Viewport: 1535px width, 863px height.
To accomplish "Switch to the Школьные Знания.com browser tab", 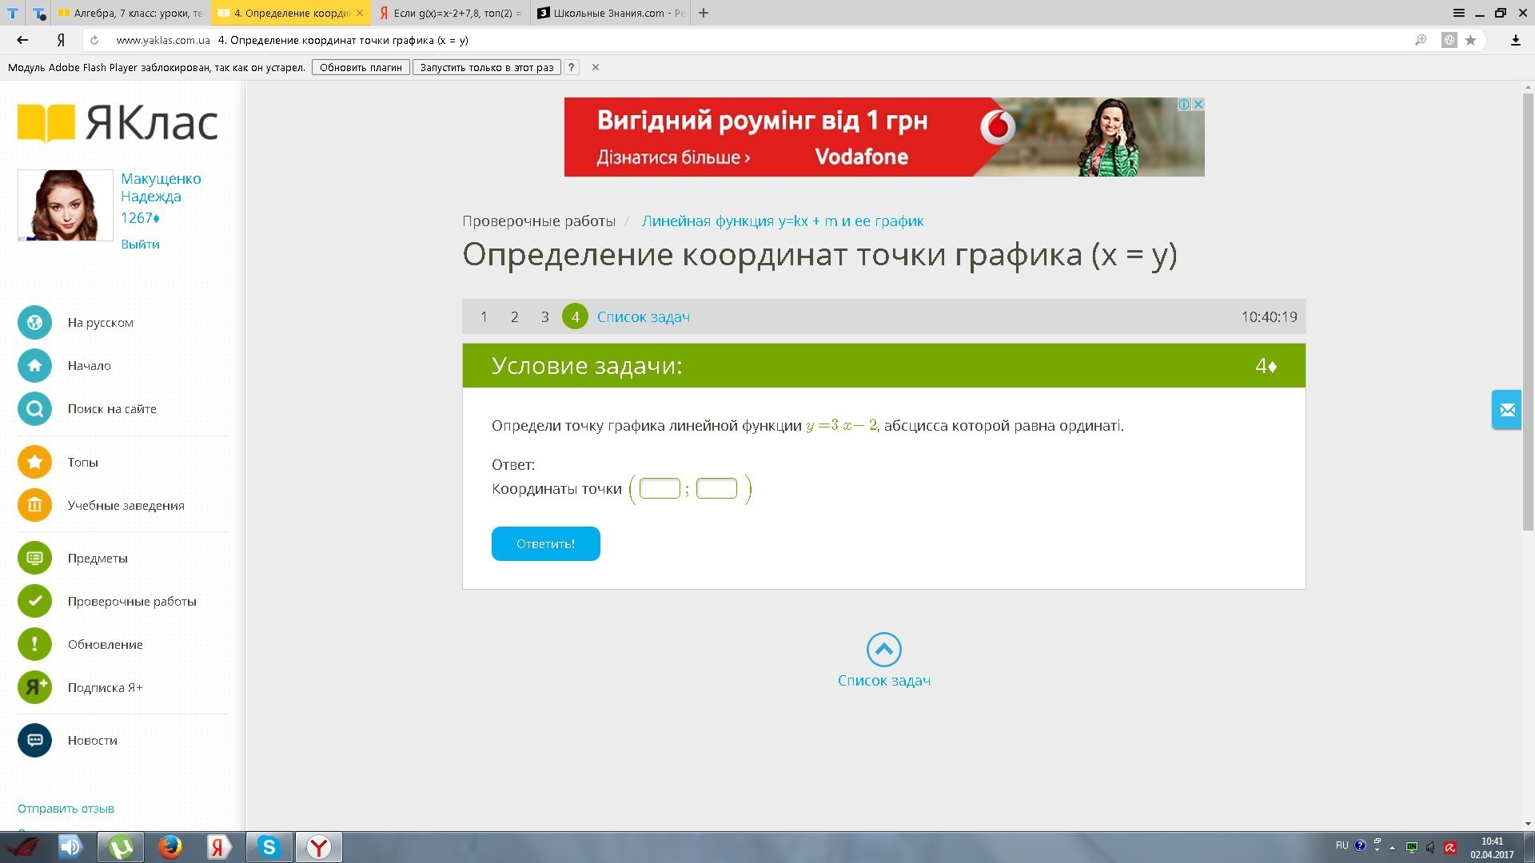I will 610,13.
